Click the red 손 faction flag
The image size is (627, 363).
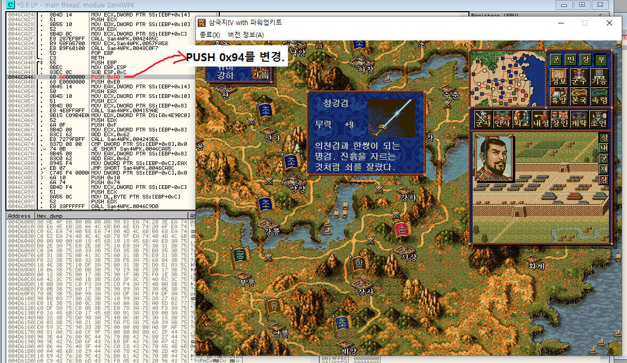tap(402, 230)
